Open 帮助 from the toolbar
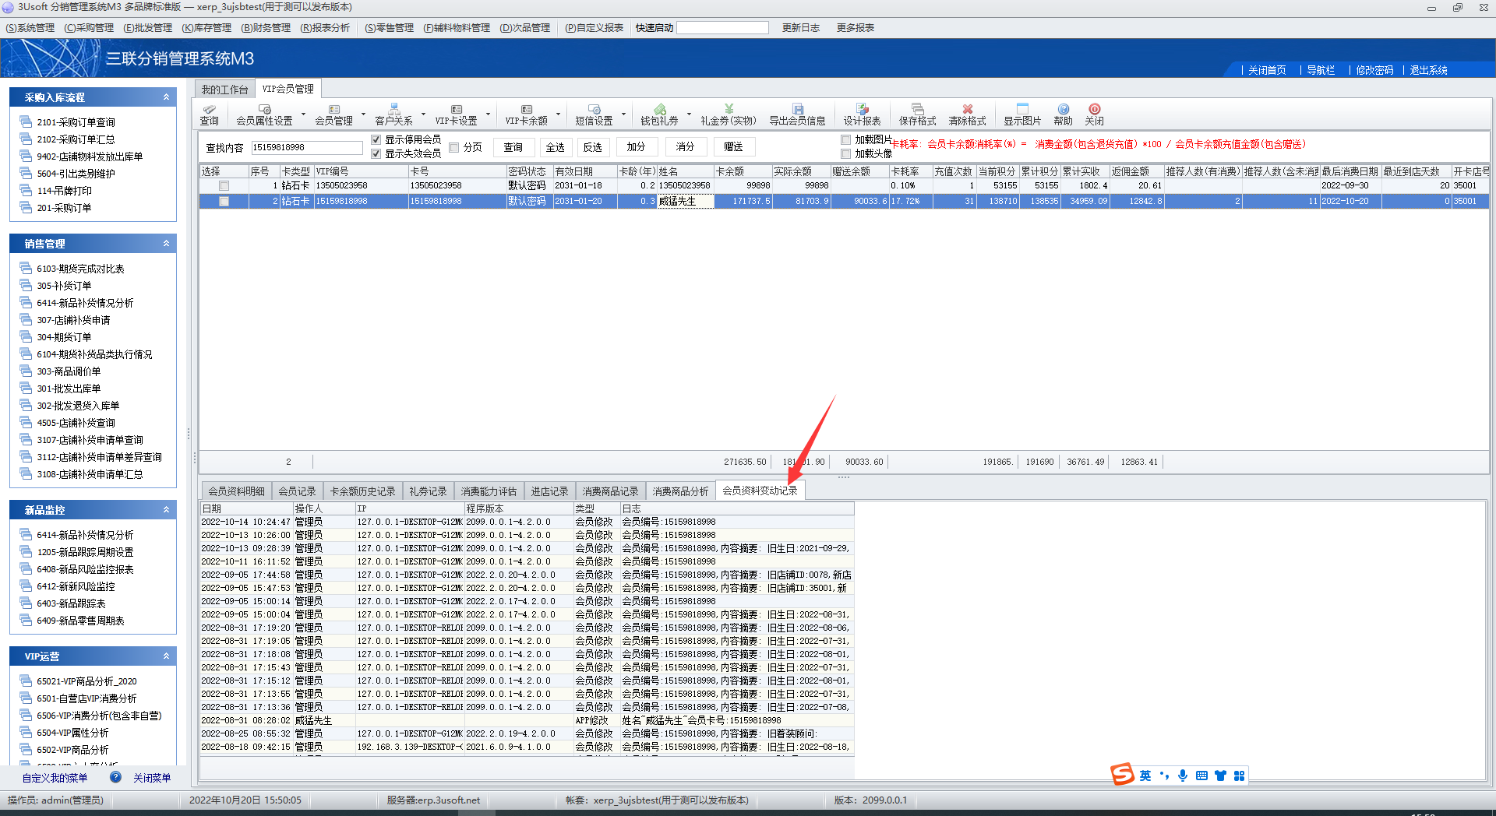This screenshot has height=816, width=1496. point(1063,114)
